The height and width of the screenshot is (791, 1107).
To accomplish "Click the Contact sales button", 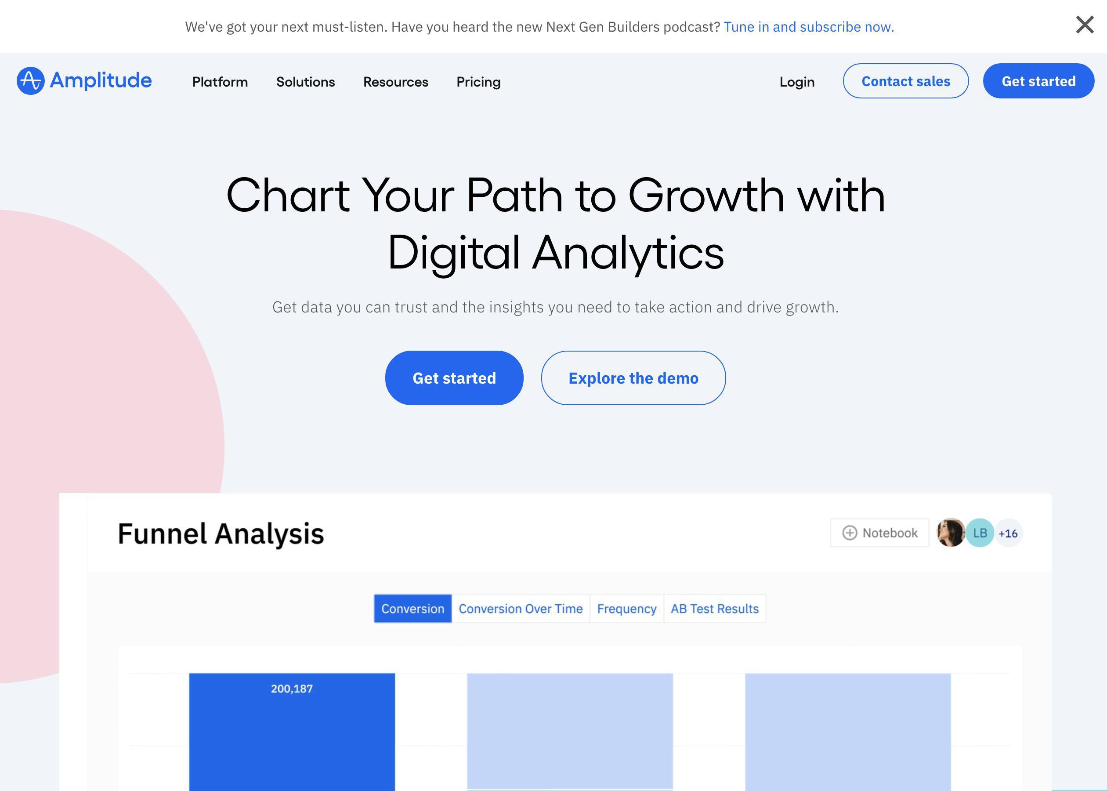I will [x=905, y=80].
